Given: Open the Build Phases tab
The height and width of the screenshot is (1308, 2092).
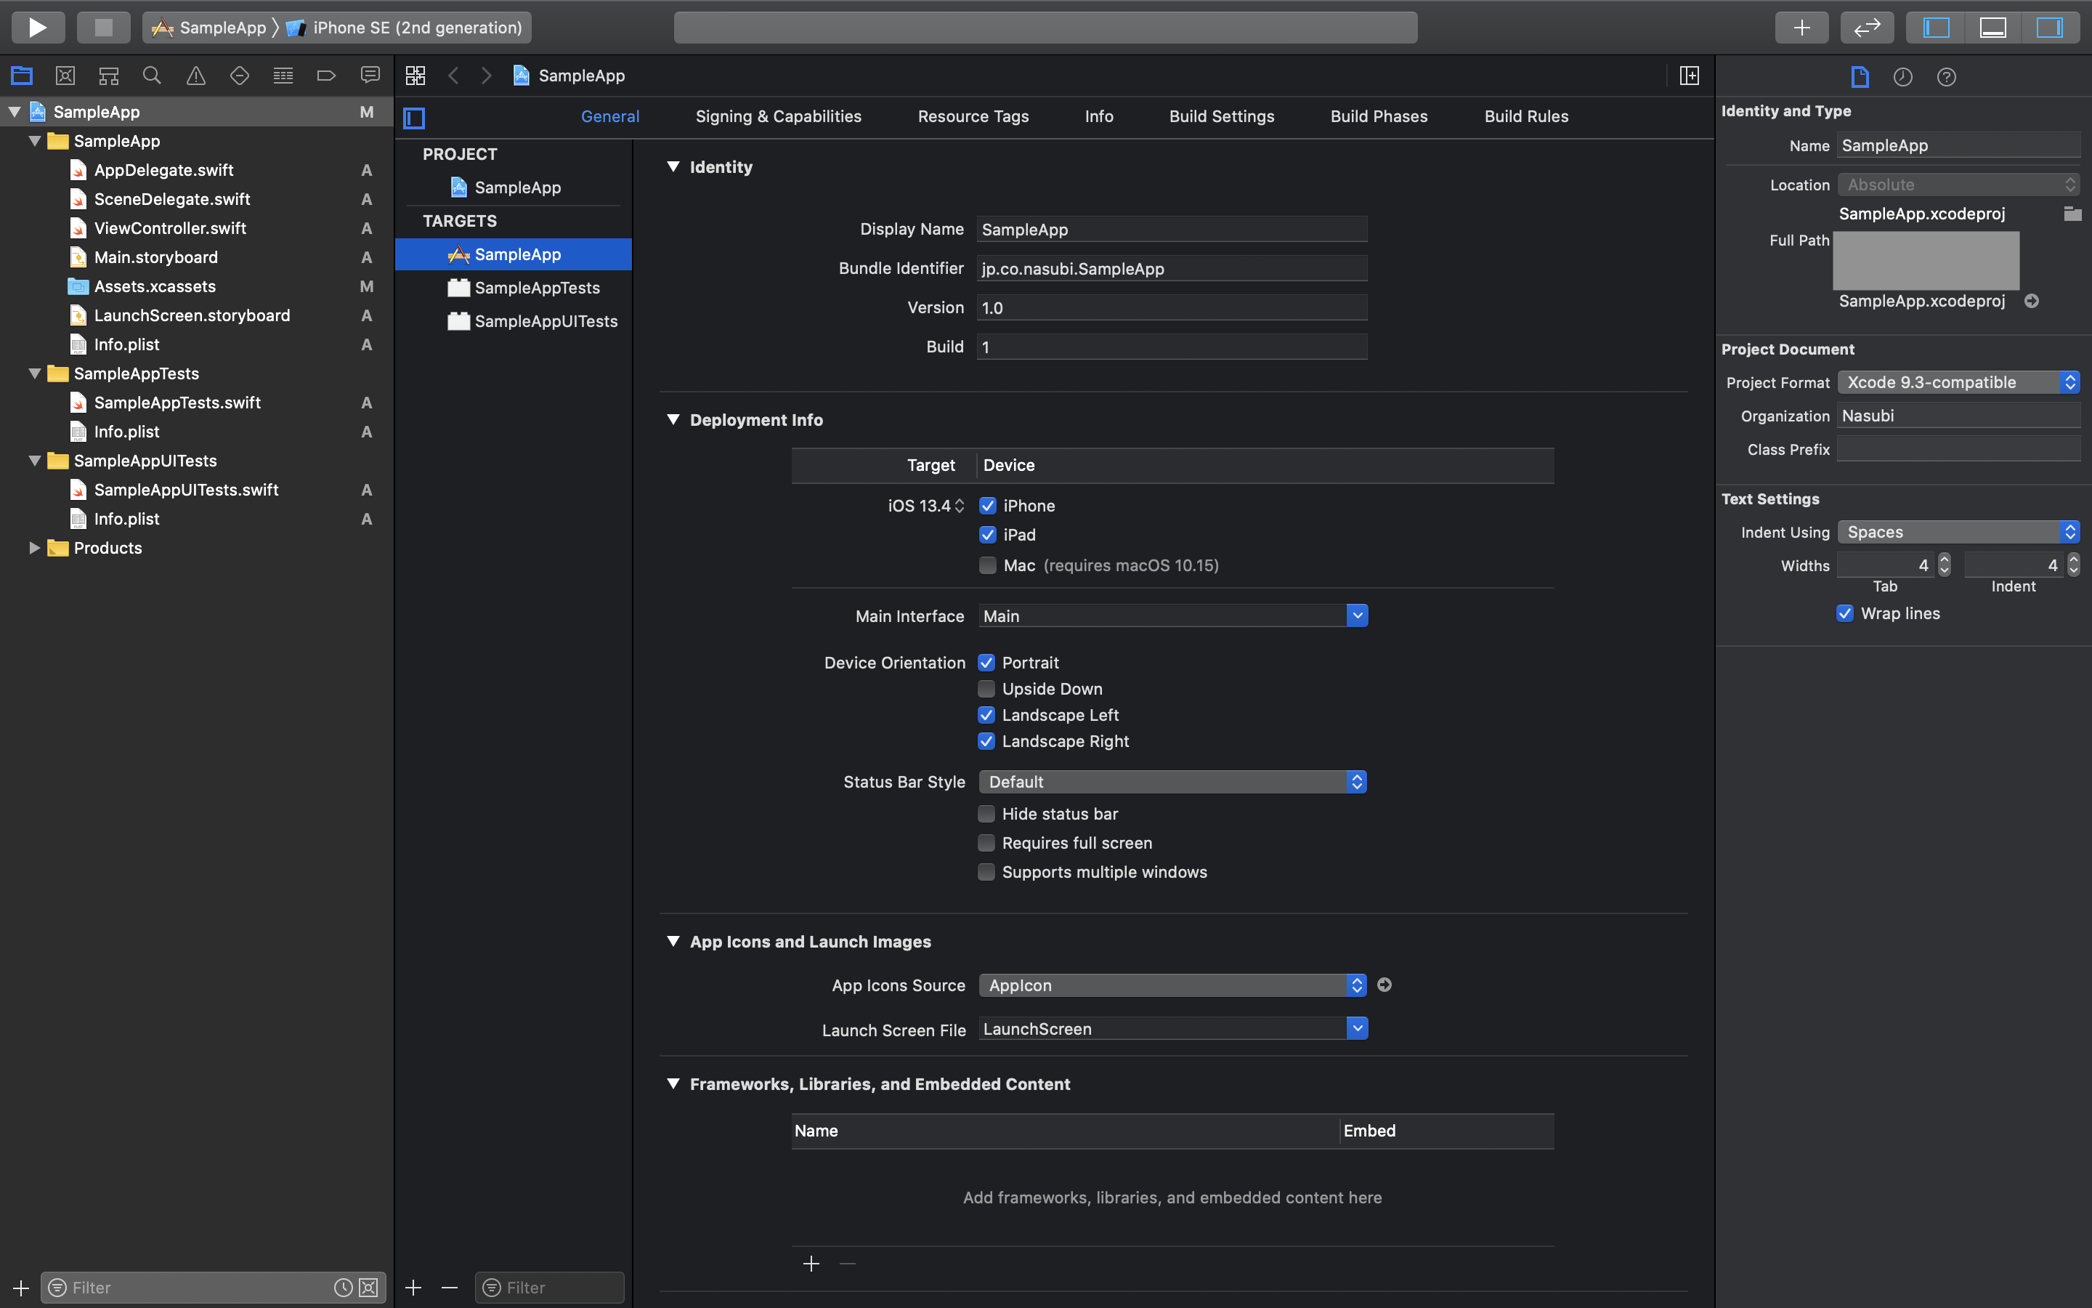Looking at the screenshot, I should (1378, 116).
